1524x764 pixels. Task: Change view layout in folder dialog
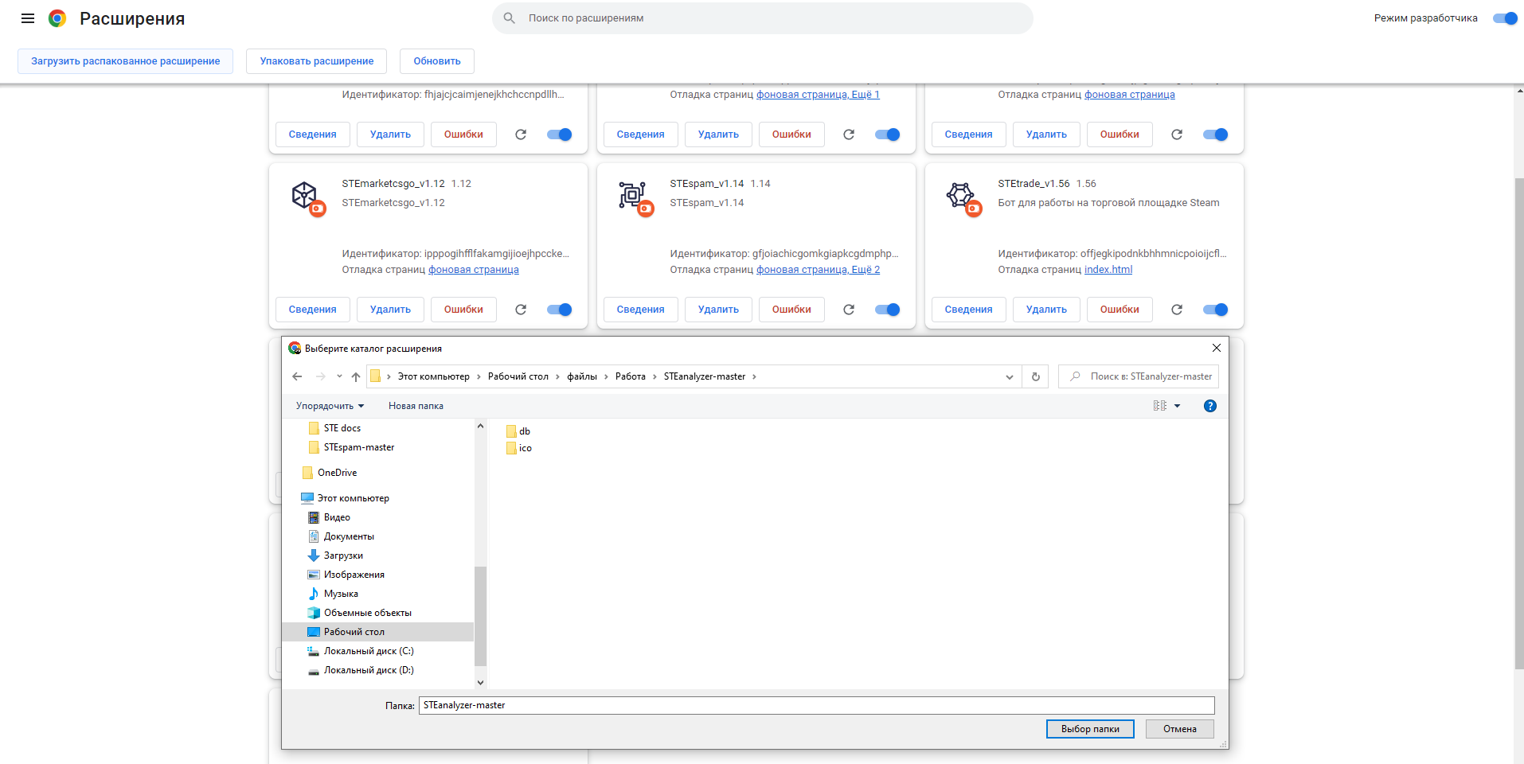point(1160,406)
